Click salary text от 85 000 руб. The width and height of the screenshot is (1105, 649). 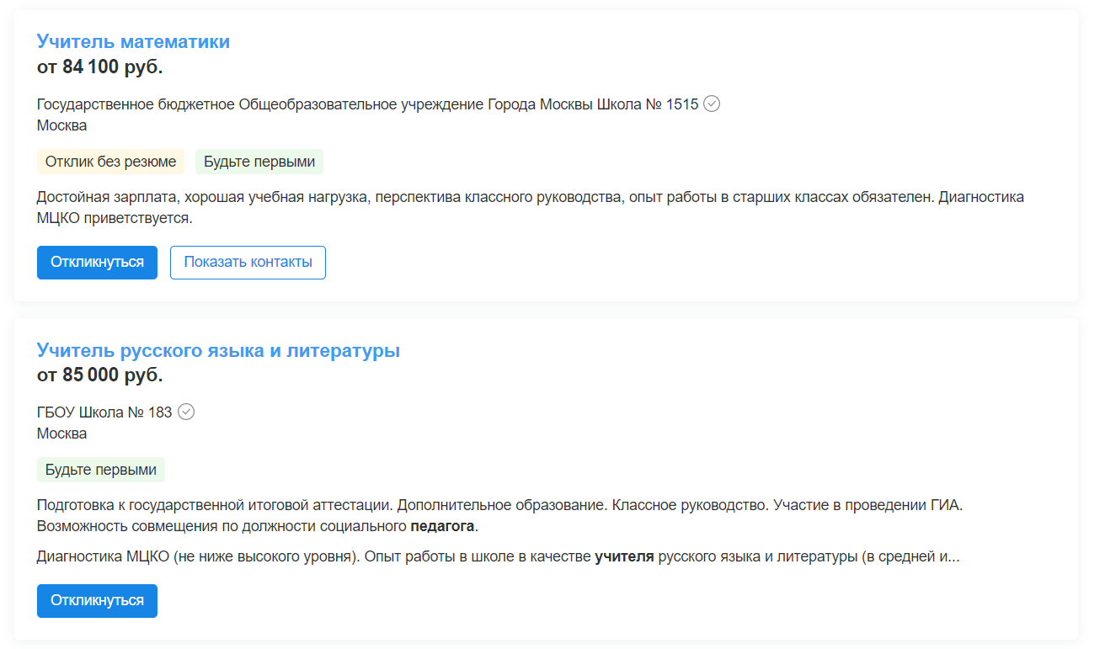coord(100,375)
